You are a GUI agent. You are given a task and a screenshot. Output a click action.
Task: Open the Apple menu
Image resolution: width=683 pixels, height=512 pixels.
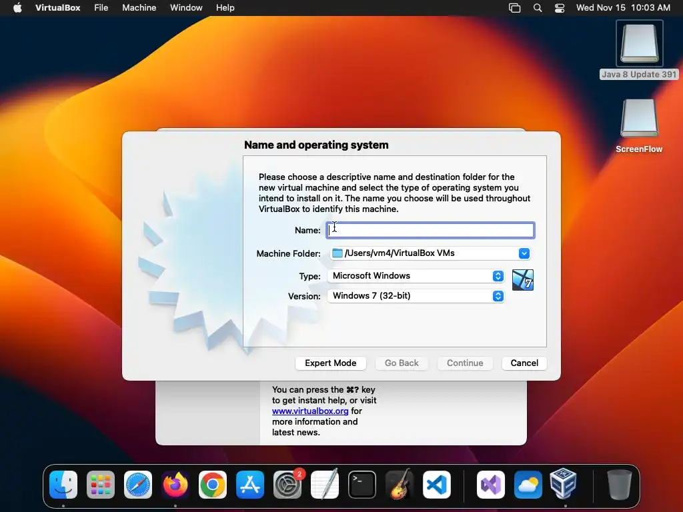point(17,8)
